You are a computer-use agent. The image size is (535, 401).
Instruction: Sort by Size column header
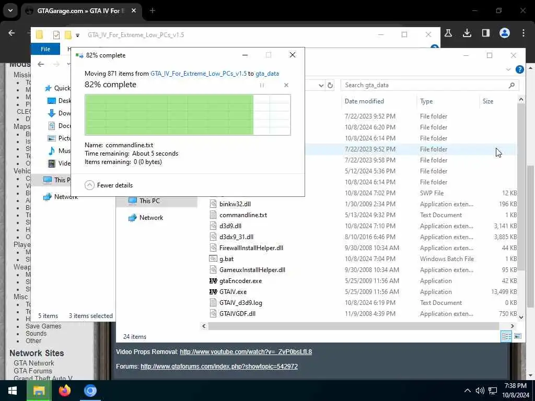click(487, 101)
